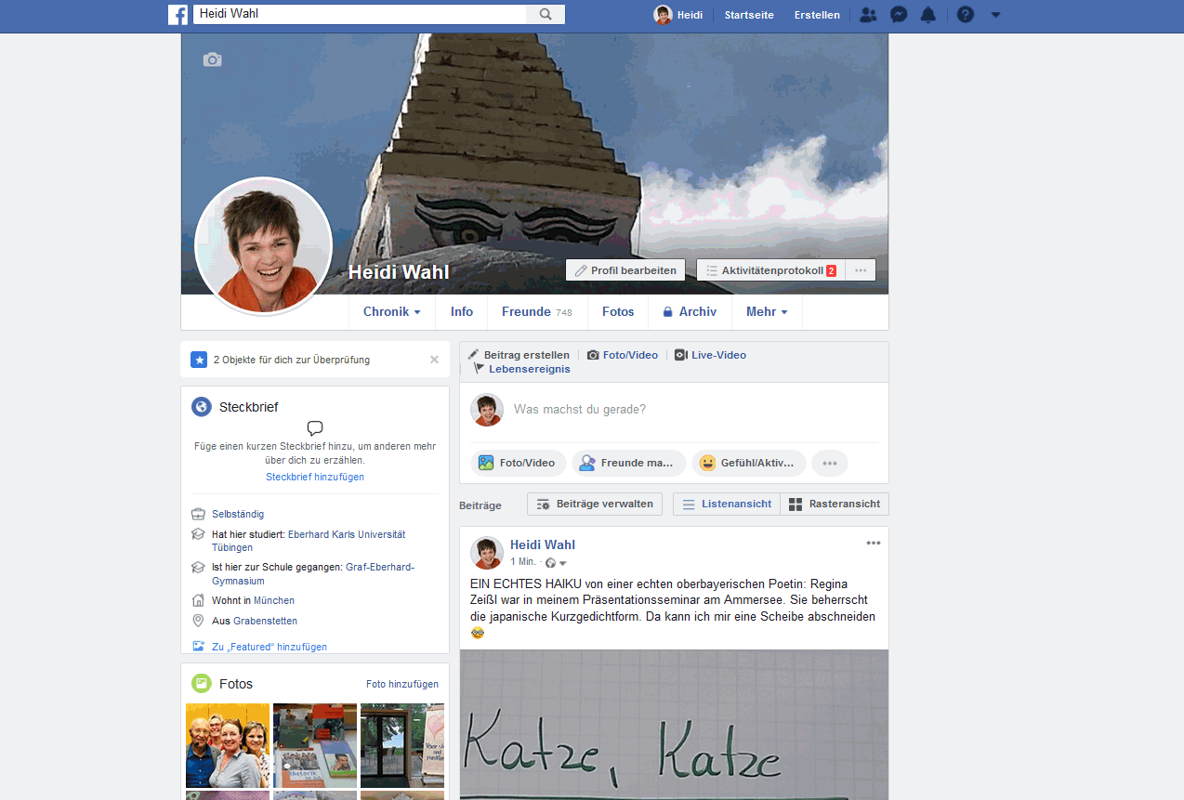This screenshot has width=1184, height=800.
Task: Click Profil bearbeiten button
Action: 625,270
